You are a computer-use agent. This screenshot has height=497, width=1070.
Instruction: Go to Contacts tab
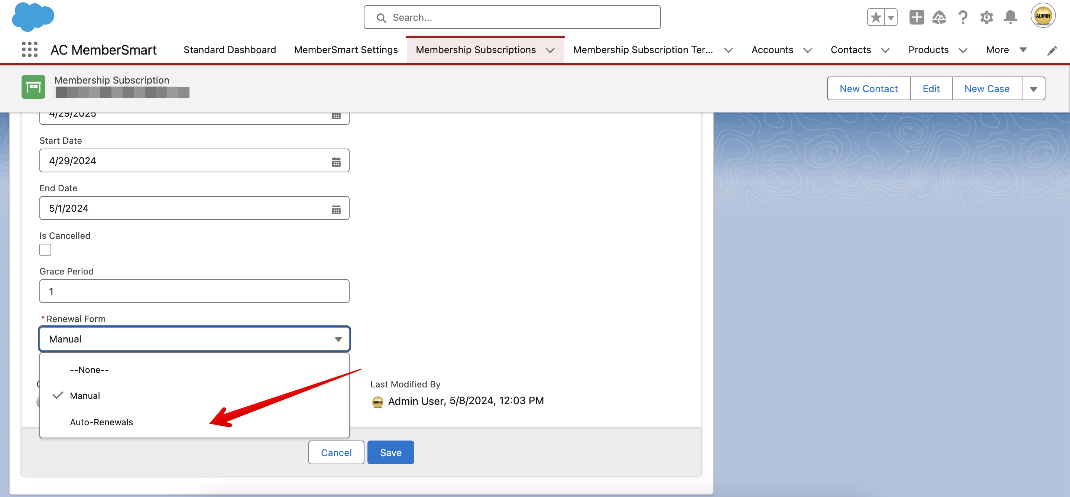(851, 50)
